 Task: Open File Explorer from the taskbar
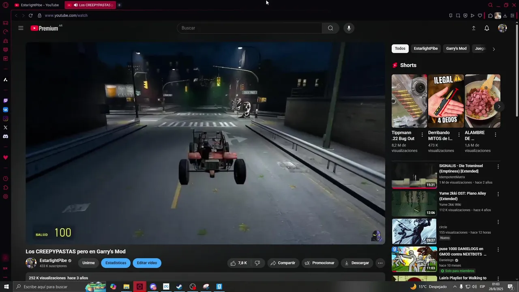click(x=127, y=287)
